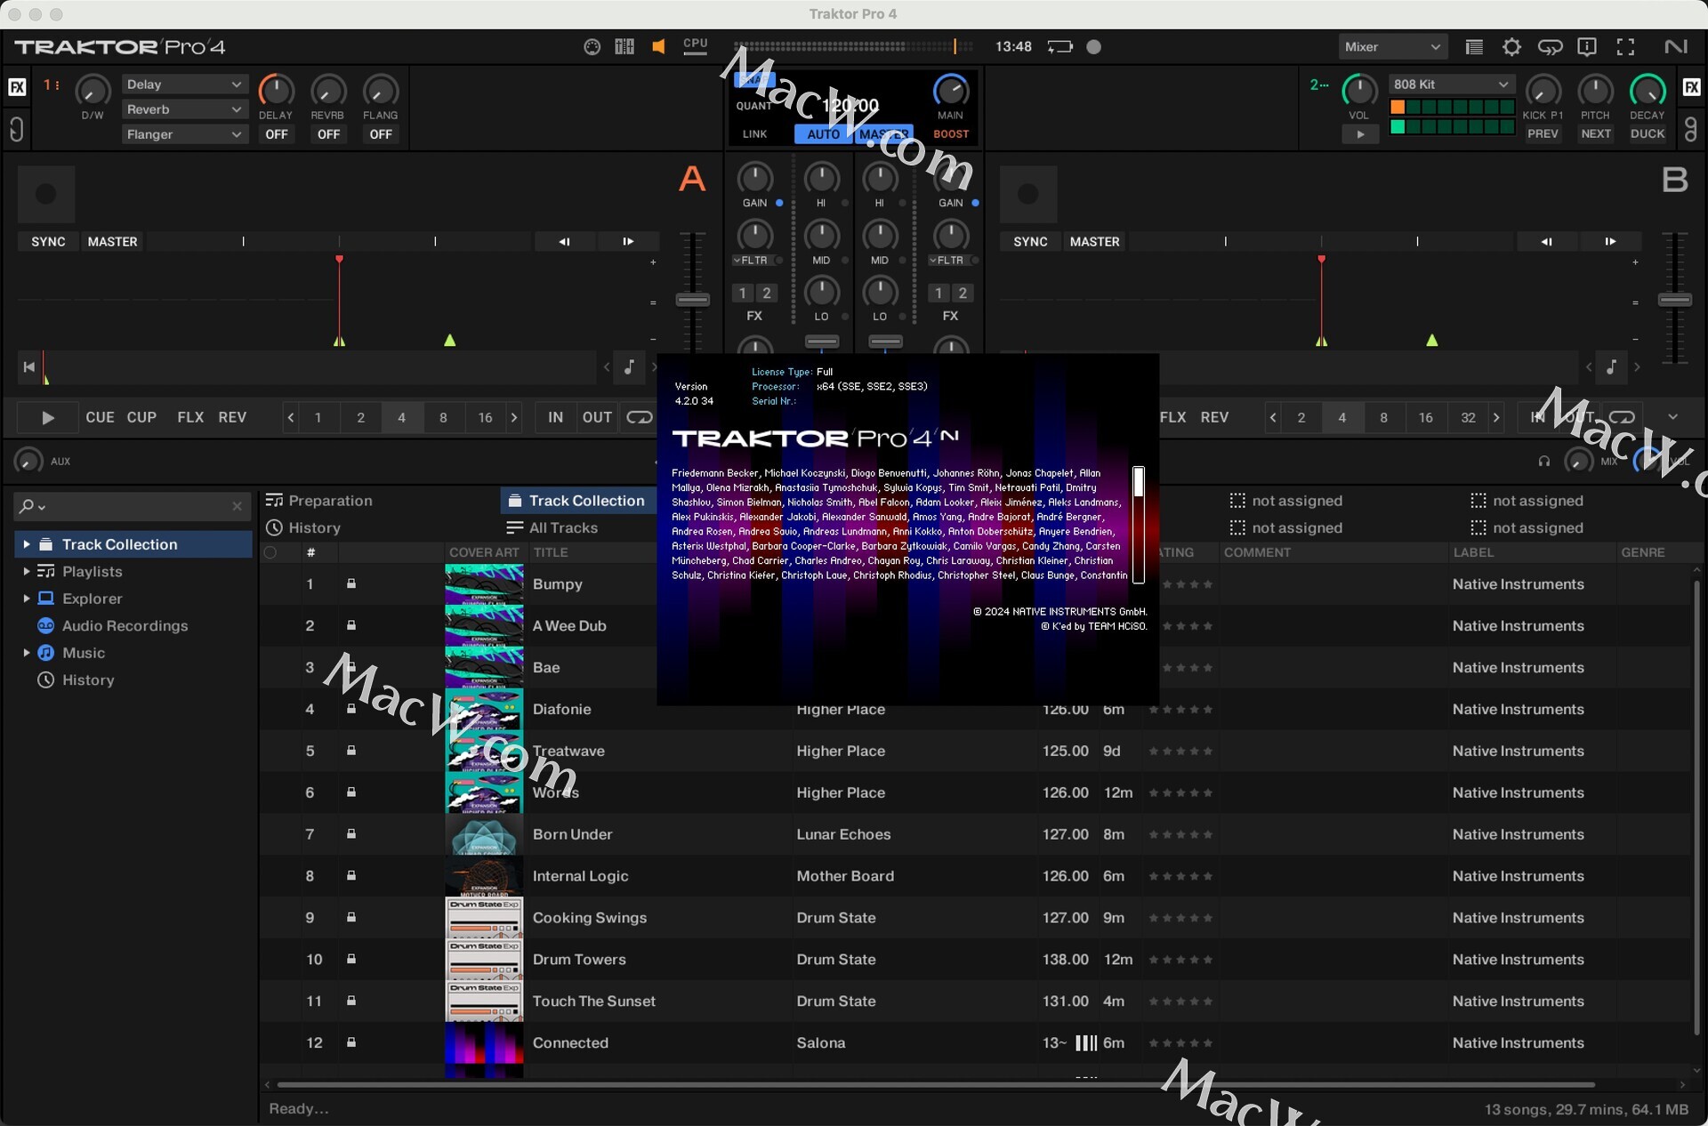Open the History favorite tab

click(x=303, y=527)
